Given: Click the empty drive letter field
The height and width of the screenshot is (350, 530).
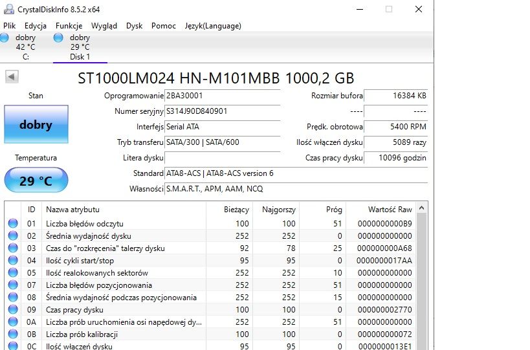Looking at the screenshot, I should pos(223,158).
